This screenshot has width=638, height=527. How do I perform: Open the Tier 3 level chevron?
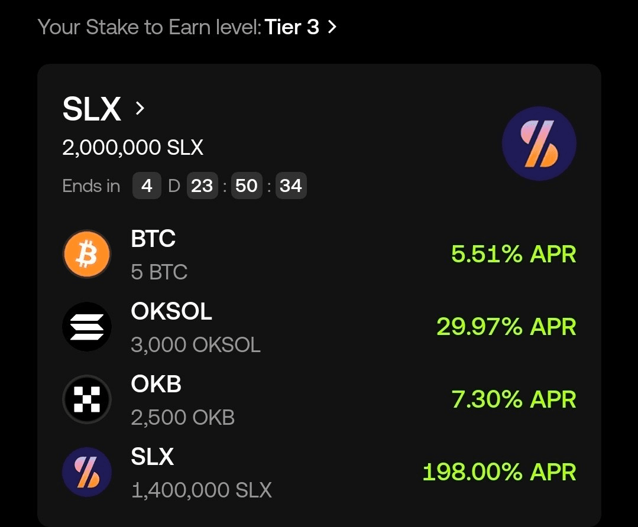[x=332, y=27]
